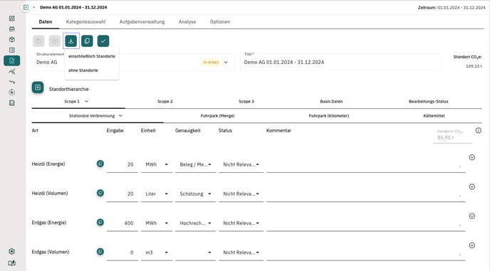Click the info icon next to Heizöl (Energie)
Viewport: 490px width, 271px height.
tap(100, 164)
